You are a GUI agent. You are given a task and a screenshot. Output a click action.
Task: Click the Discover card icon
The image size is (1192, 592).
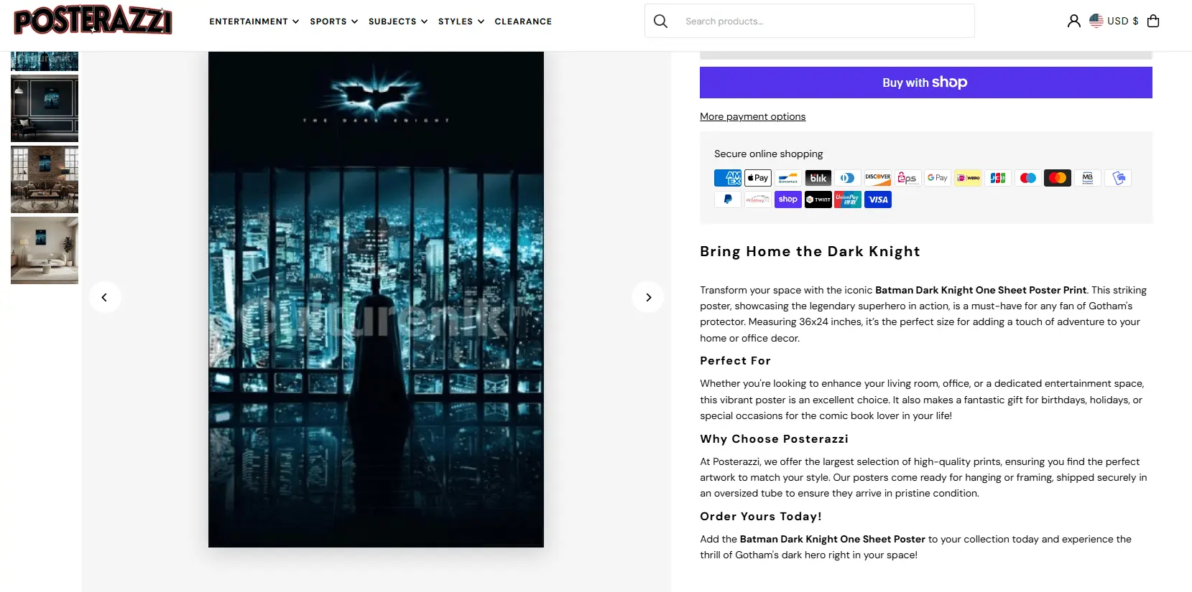point(878,178)
